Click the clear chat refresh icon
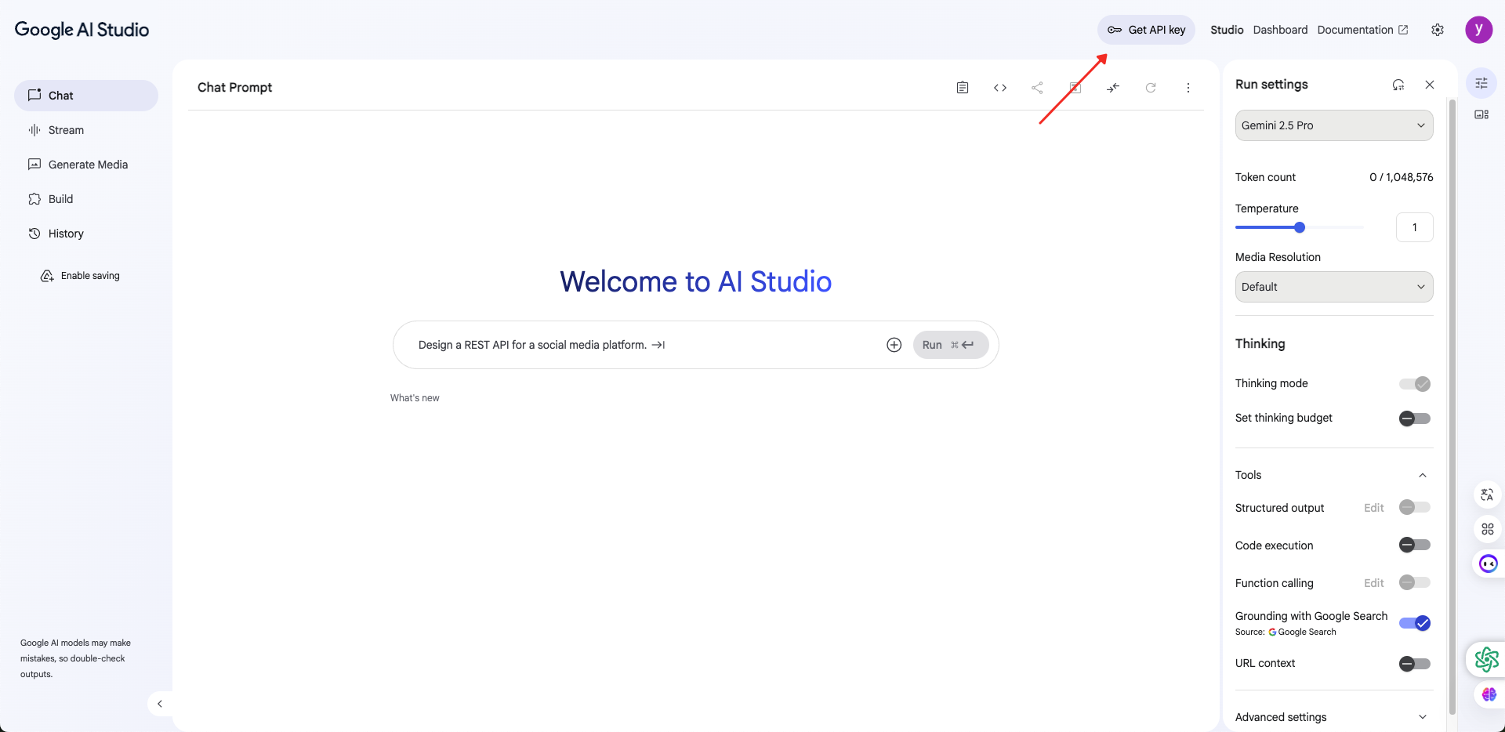Viewport: 1505px width, 732px height. 1151,88
